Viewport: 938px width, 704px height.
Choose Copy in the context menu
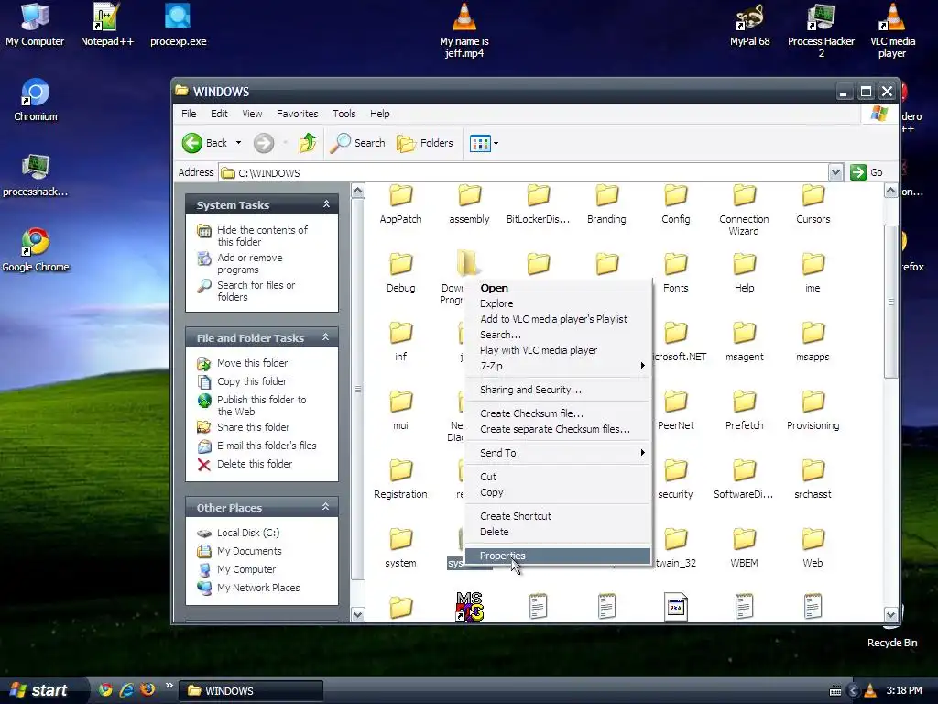click(x=558, y=492)
